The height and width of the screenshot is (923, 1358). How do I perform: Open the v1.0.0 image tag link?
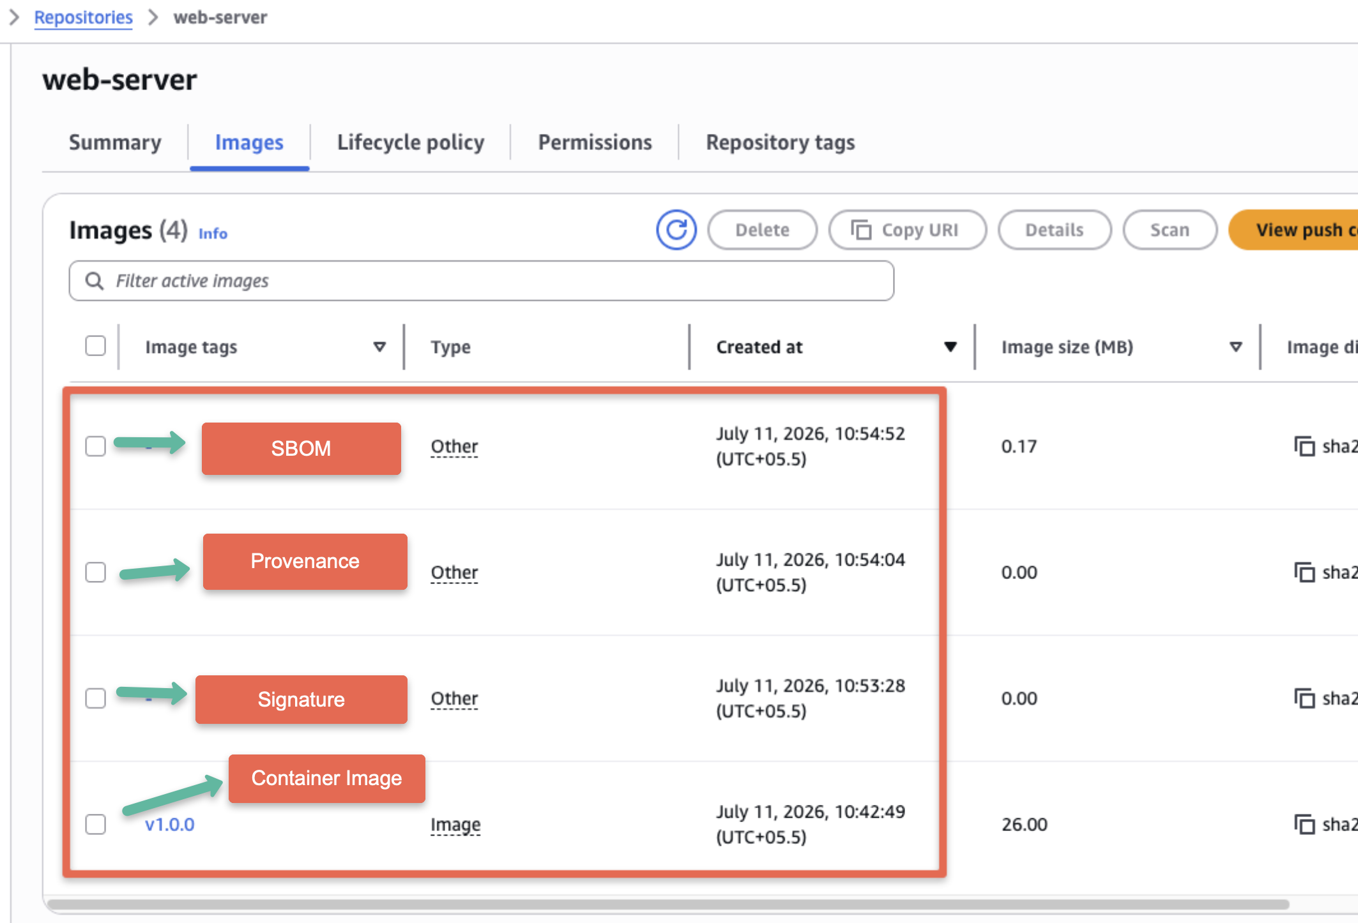pyautogui.click(x=170, y=824)
